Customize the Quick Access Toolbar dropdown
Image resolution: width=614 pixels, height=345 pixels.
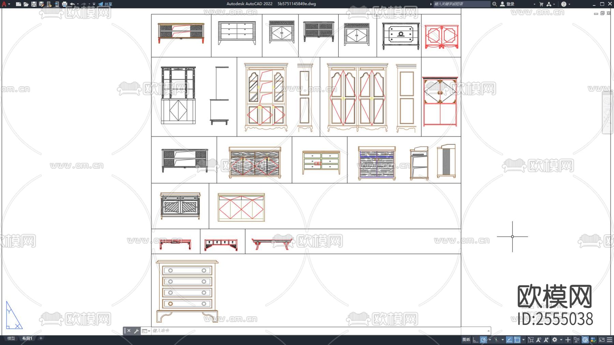pyautogui.click(x=94, y=4)
